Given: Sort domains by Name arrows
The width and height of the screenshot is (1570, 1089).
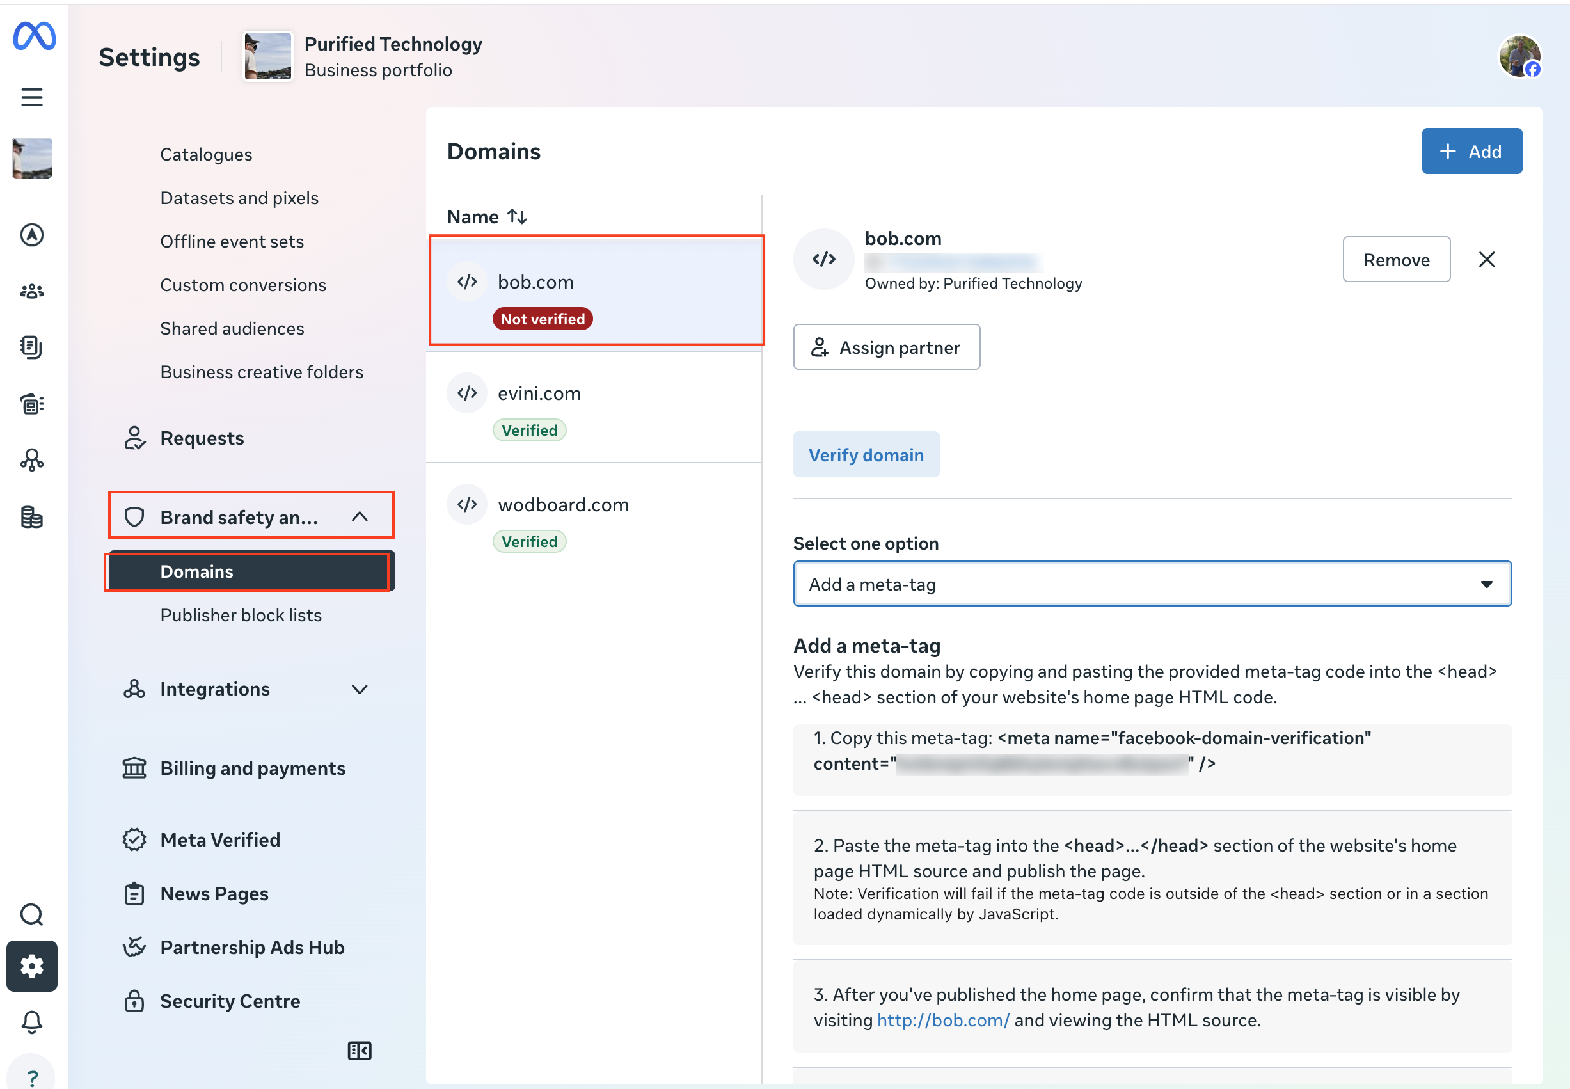Looking at the screenshot, I should point(517,216).
